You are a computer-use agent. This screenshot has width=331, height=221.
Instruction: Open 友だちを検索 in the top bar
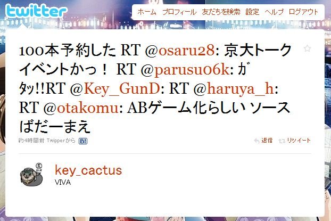[x=221, y=12]
